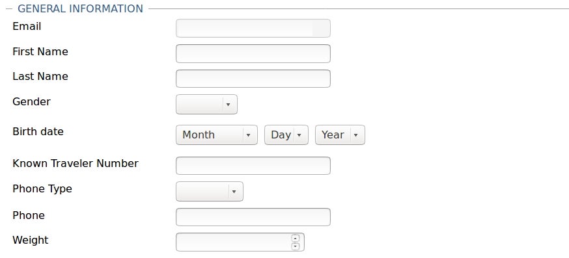Expand the birth date Month dropdown
The width and height of the screenshot is (569, 258).
click(217, 135)
